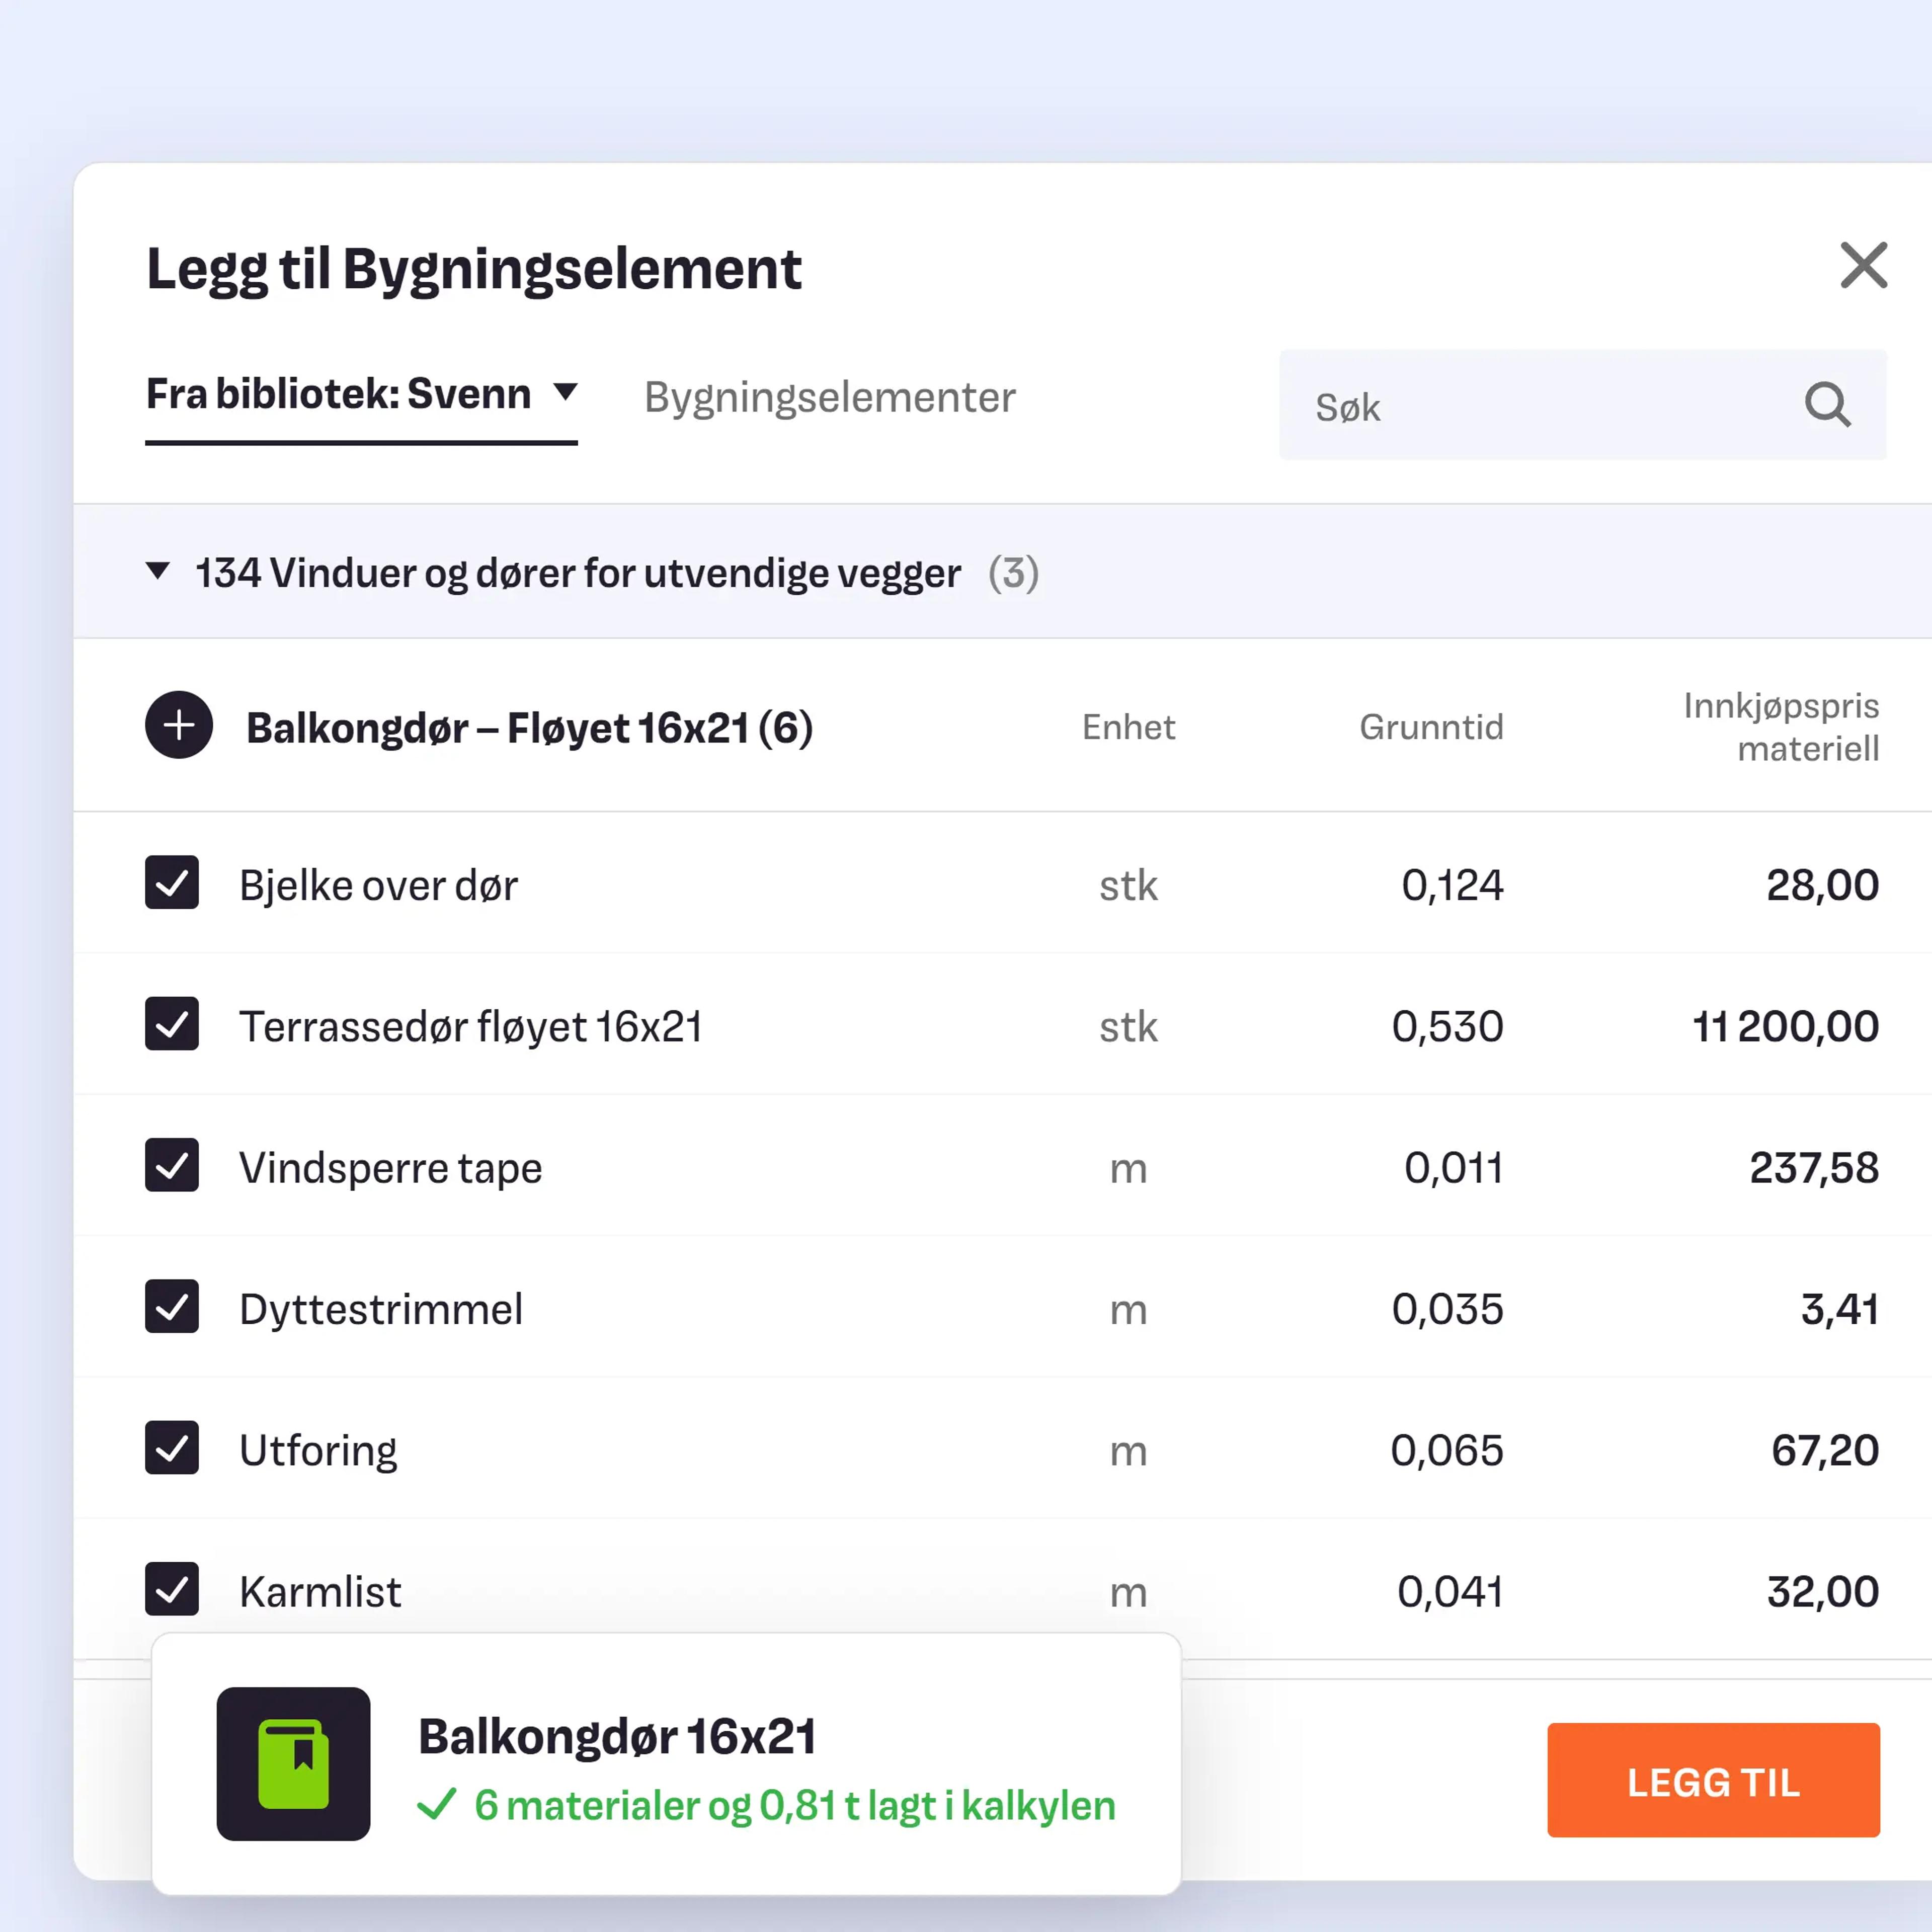Click the Terrassedør fløyet 16x21 label

471,1027
